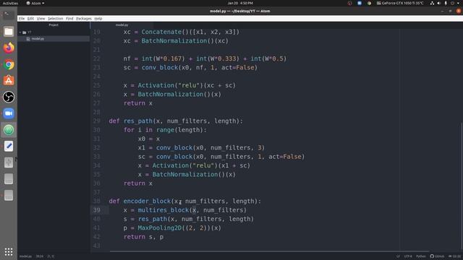Open the clock and calendar in top bar
Viewport: 463px width, 260px height.
coord(240,3)
